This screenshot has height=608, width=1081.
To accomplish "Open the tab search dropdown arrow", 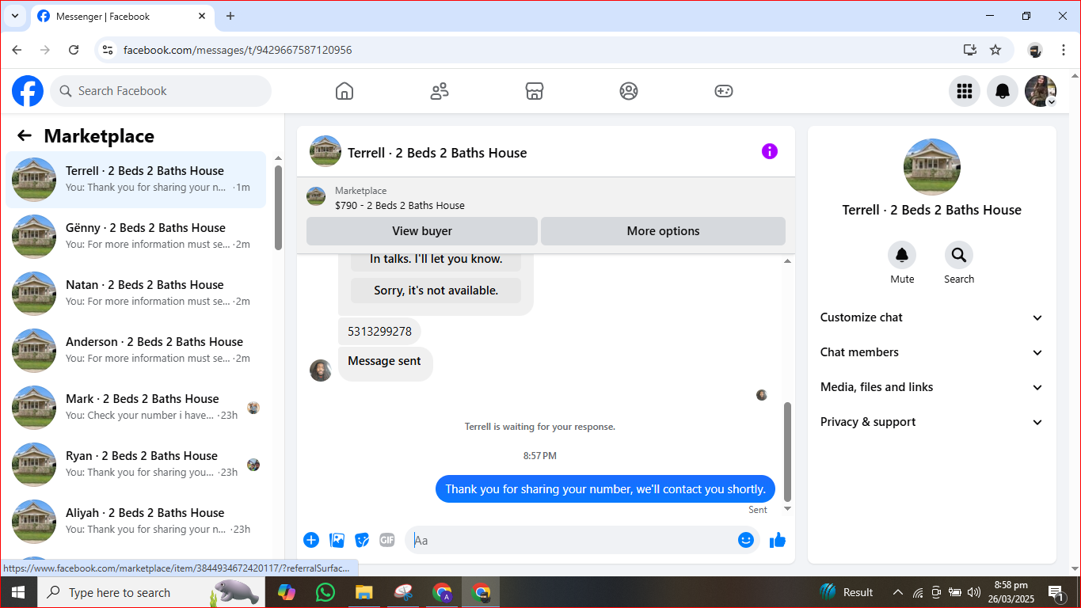I will 14,16.
